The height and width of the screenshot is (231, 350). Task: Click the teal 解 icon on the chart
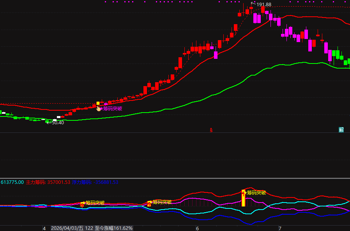pos(341,130)
